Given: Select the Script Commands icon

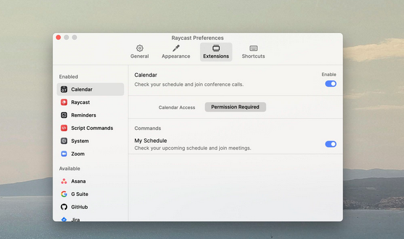Looking at the screenshot, I should coord(64,128).
